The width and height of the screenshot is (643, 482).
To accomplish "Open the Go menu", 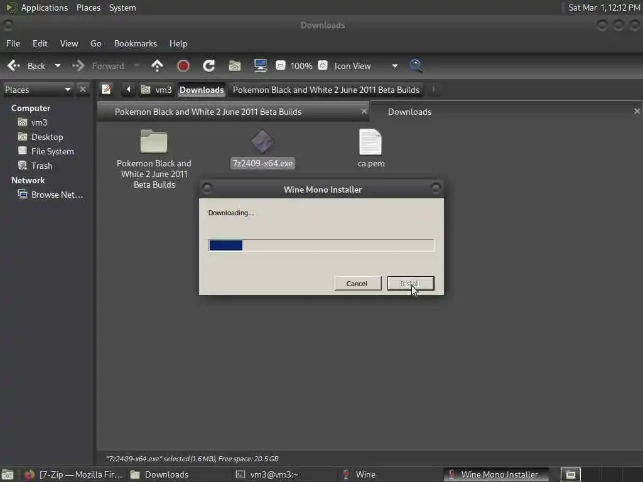I will click(x=95, y=43).
